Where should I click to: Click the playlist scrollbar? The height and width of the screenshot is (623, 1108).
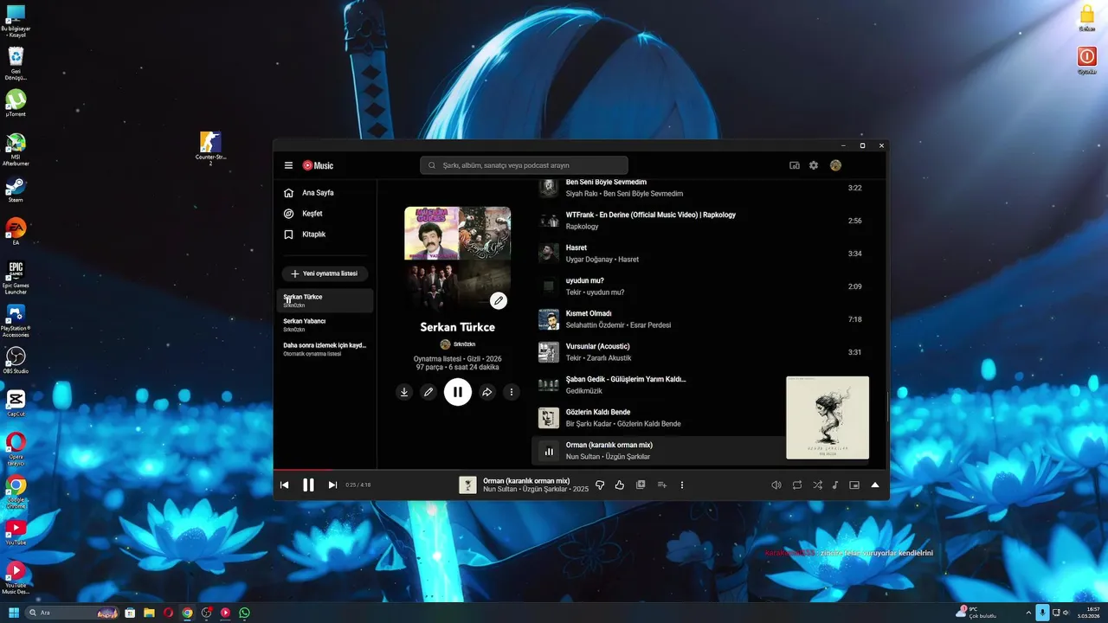point(886,407)
